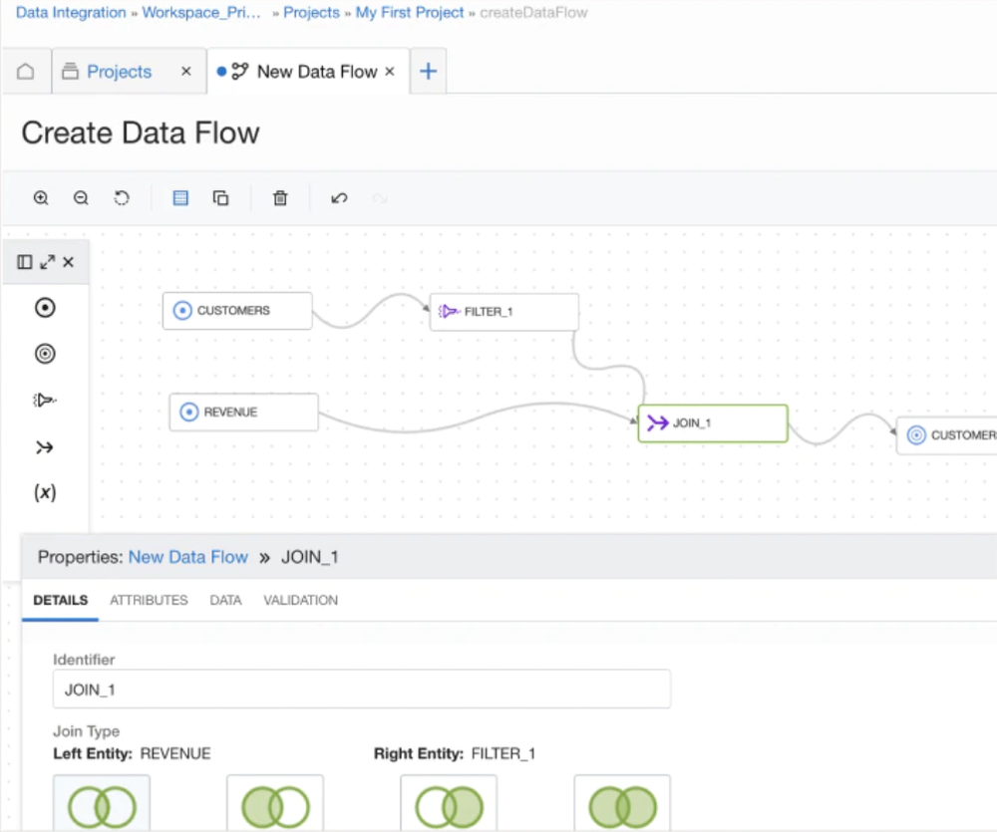Choose the inner join type
997x832 pixels.
[102, 804]
